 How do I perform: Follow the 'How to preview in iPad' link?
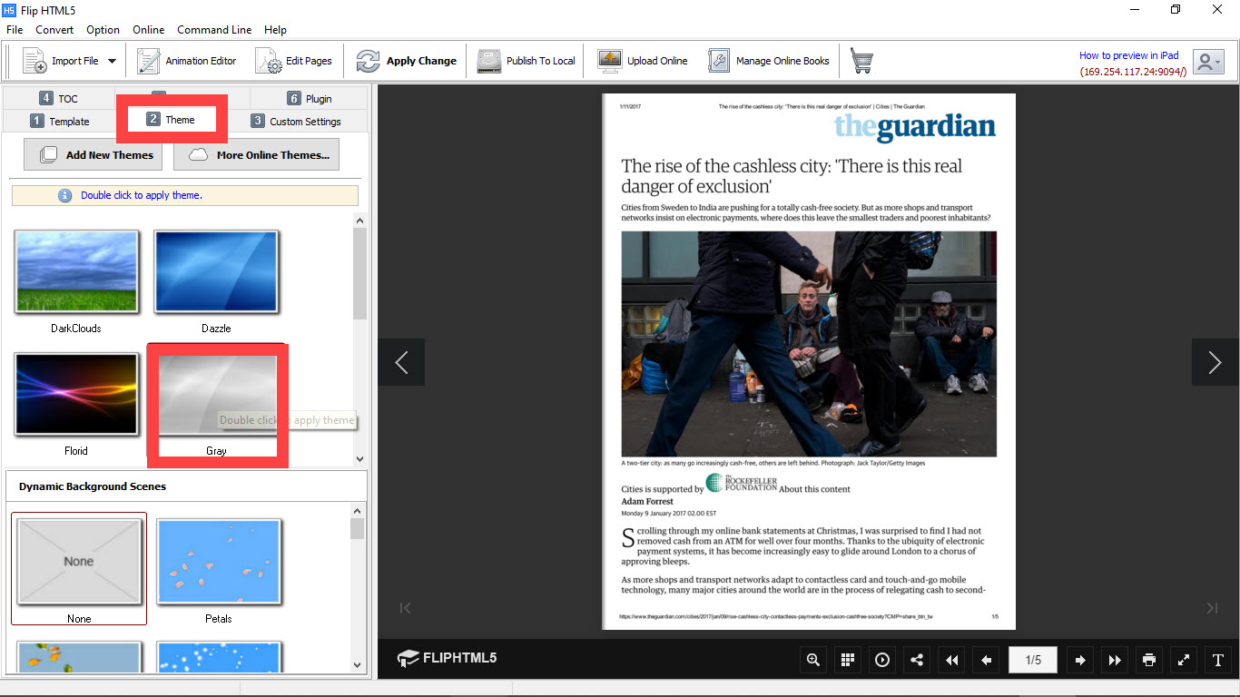pyautogui.click(x=1128, y=55)
